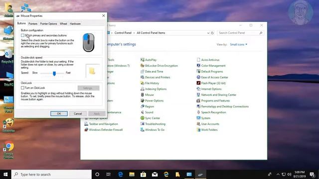Check Switch primary and secondary buttons
The image size is (319, 179).
[22, 35]
